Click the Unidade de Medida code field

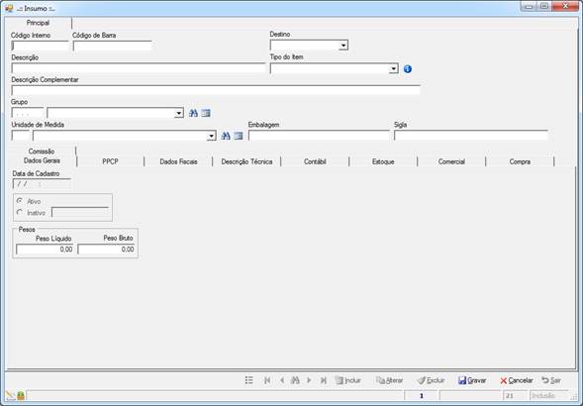pos(21,136)
